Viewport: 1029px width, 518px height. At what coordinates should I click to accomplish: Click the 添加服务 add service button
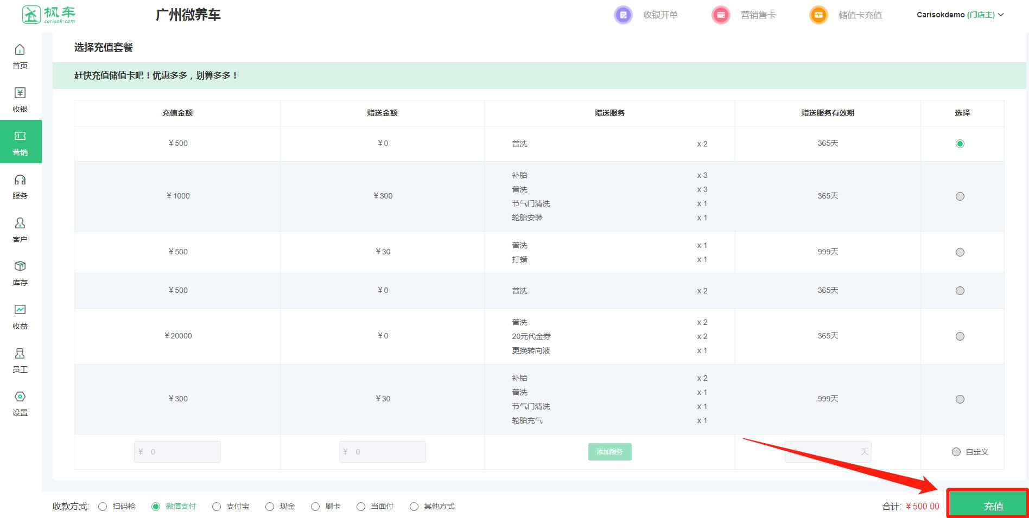click(610, 452)
